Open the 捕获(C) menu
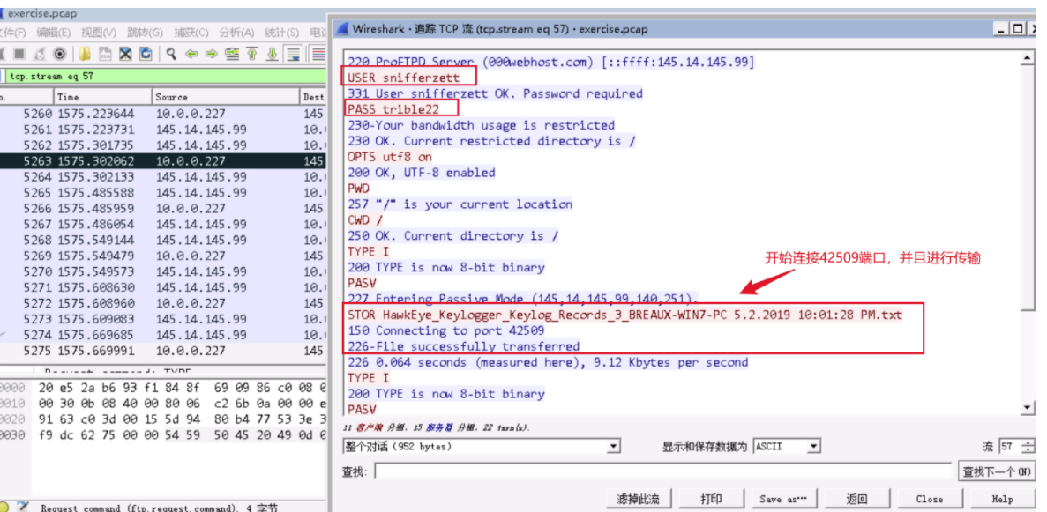Image resolution: width=1047 pixels, height=512 pixels. pos(191,33)
